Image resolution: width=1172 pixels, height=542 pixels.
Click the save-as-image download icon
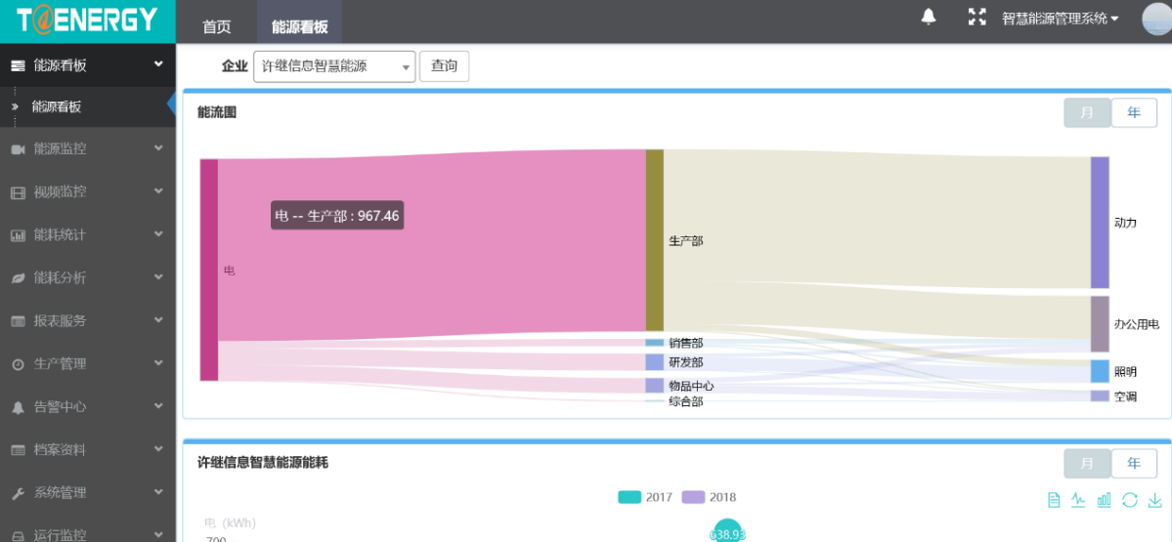coord(1154,500)
